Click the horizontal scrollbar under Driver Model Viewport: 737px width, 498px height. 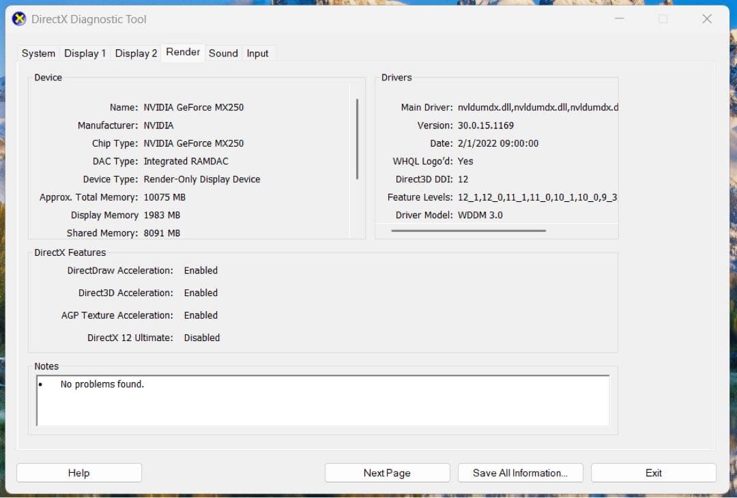468,231
